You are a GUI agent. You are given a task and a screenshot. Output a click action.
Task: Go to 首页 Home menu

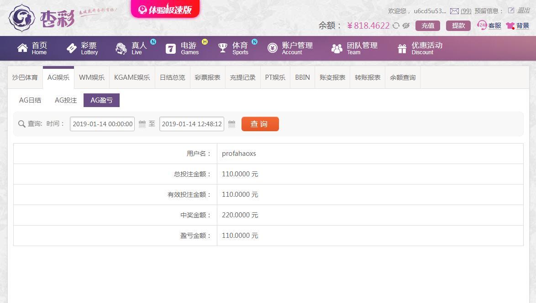[39, 48]
